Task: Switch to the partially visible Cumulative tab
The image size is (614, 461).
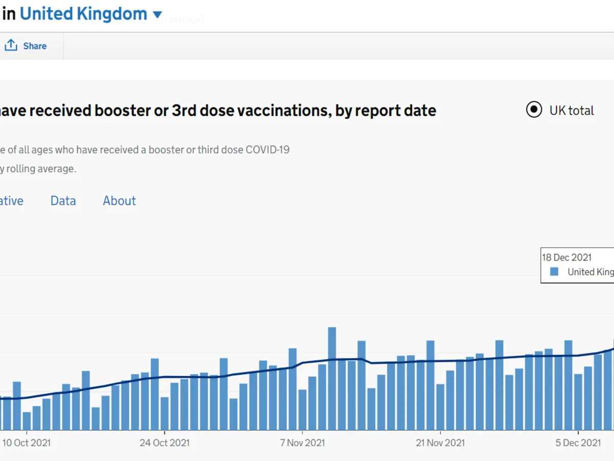Action: click(x=11, y=201)
